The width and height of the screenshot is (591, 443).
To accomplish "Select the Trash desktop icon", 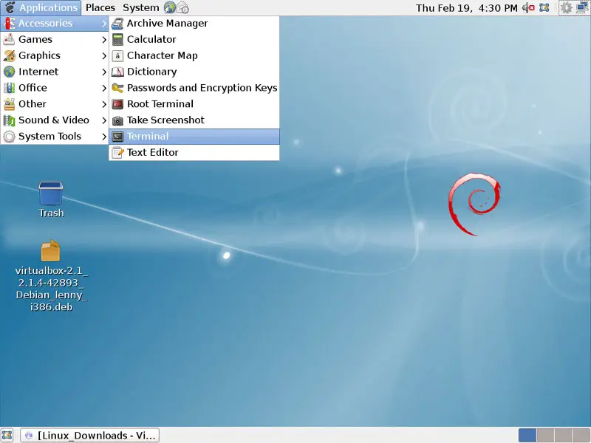I will [x=51, y=193].
